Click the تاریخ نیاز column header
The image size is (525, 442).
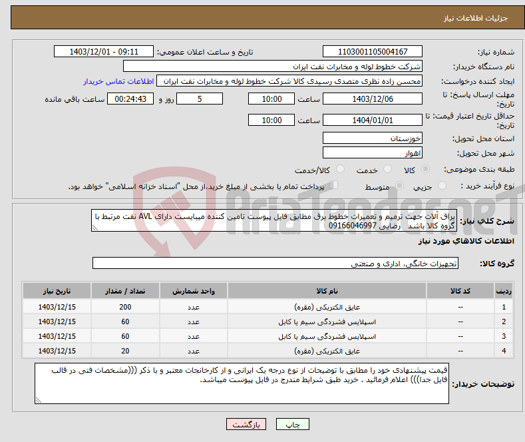click(x=57, y=292)
